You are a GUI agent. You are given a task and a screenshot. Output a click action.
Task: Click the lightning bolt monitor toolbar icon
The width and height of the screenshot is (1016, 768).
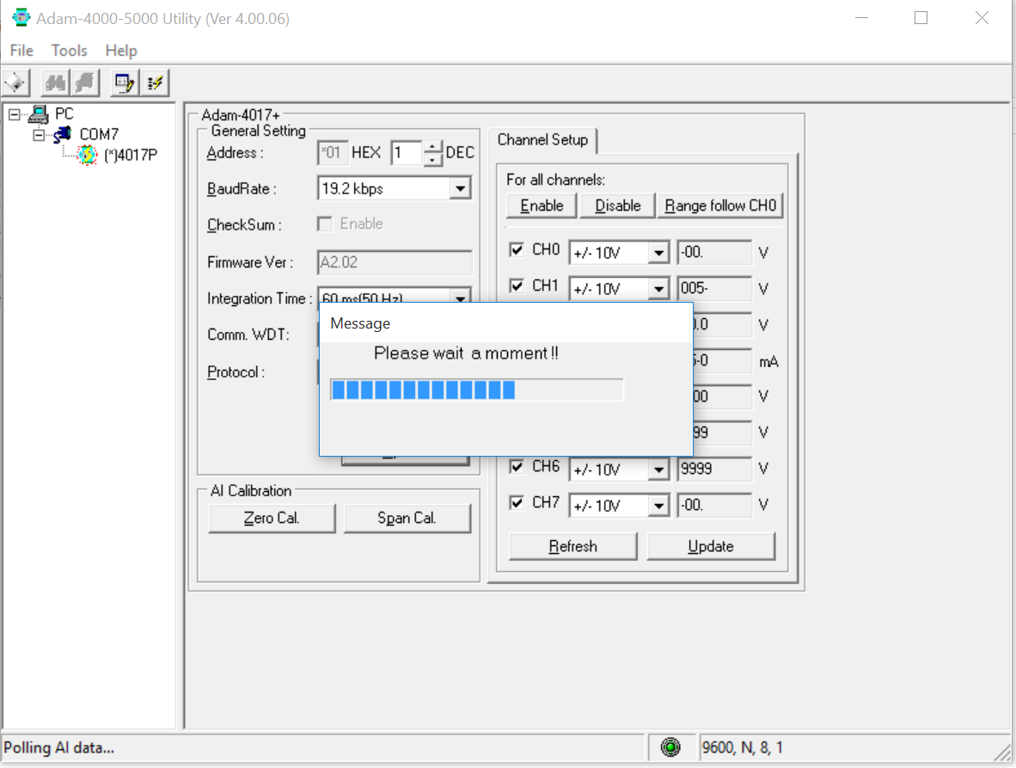tap(155, 83)
